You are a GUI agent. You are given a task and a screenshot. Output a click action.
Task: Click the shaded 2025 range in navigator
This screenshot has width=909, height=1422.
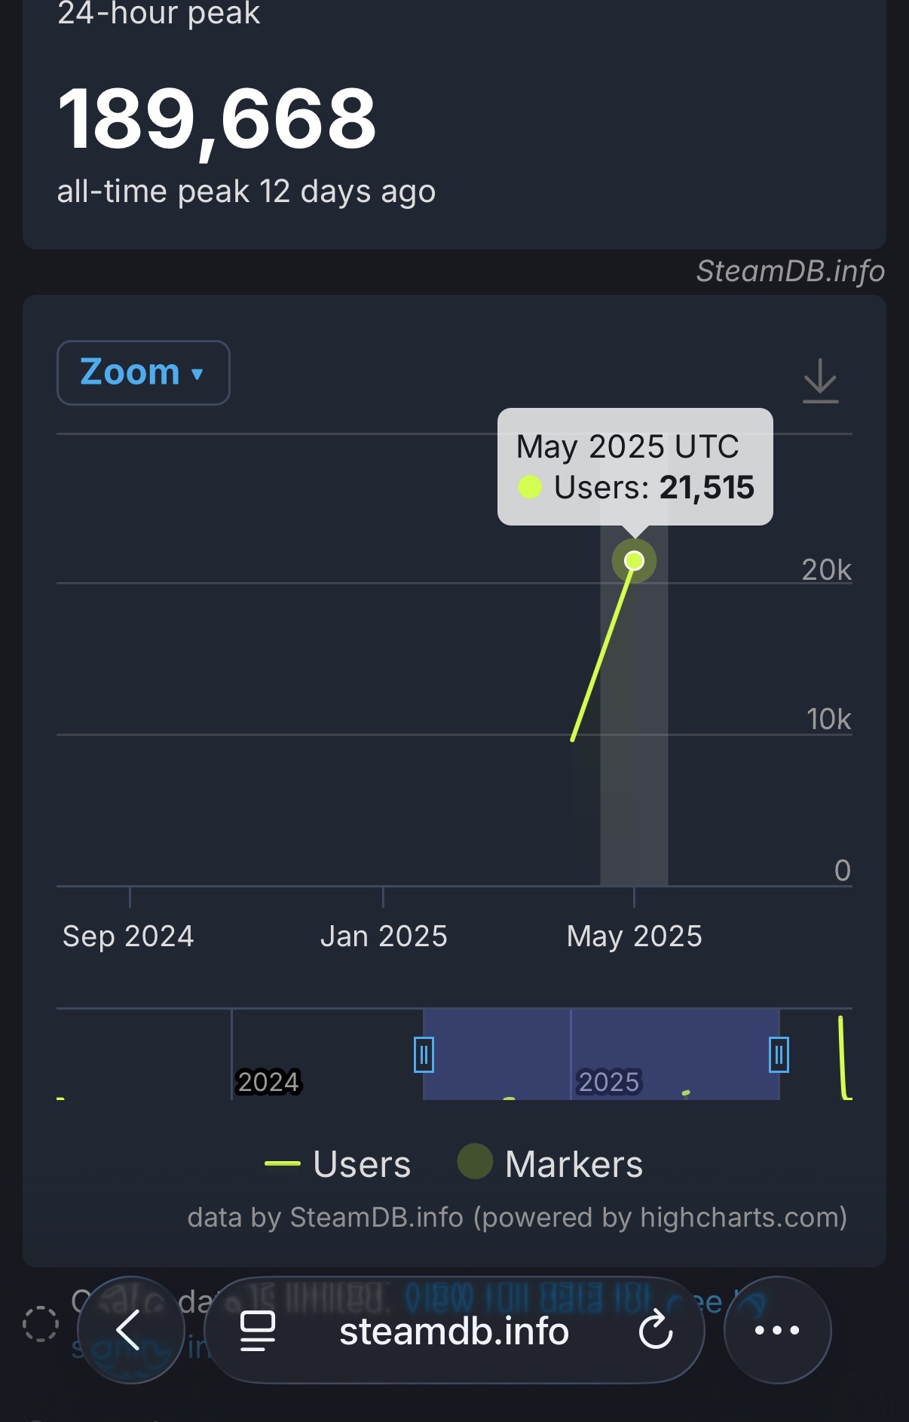point(601,1054)
